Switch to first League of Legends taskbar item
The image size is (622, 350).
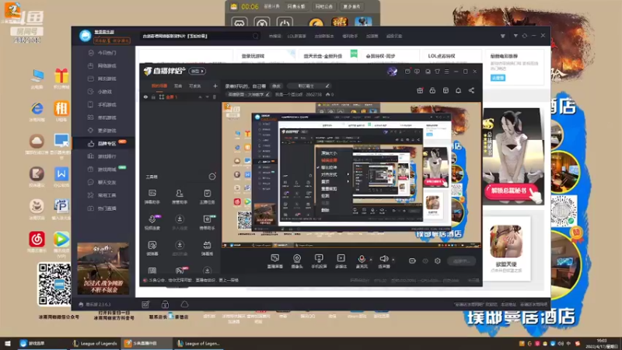point(95,344)
